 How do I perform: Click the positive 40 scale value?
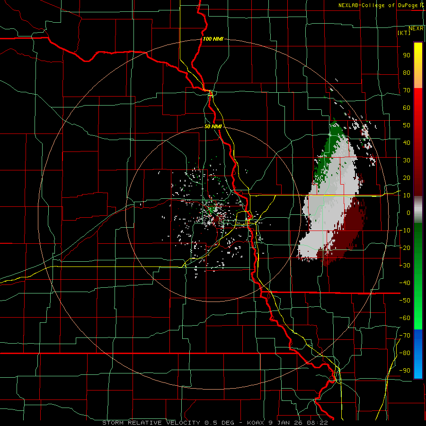tap(407, 143)
